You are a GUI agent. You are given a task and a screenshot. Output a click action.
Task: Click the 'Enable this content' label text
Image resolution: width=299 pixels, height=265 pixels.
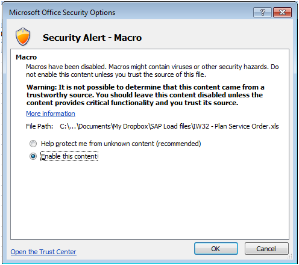pos(69,156)
